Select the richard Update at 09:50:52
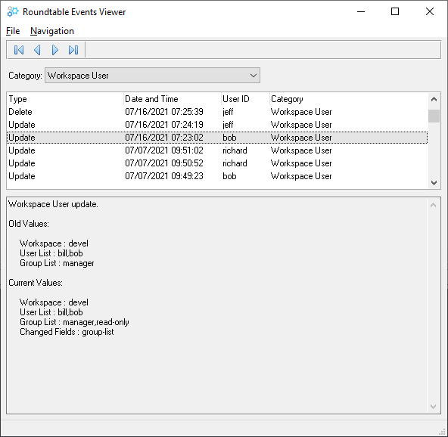Screen dimensions: 448x437 pos(217,163)
